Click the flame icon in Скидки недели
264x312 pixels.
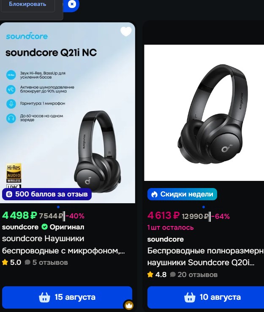(x=154, y=194)
